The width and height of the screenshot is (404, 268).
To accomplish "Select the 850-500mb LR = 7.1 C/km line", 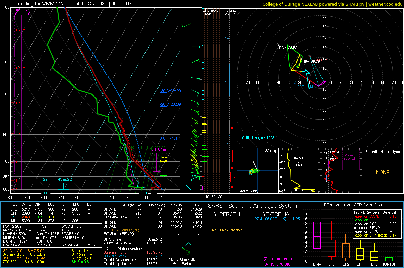I will point(24,258).
